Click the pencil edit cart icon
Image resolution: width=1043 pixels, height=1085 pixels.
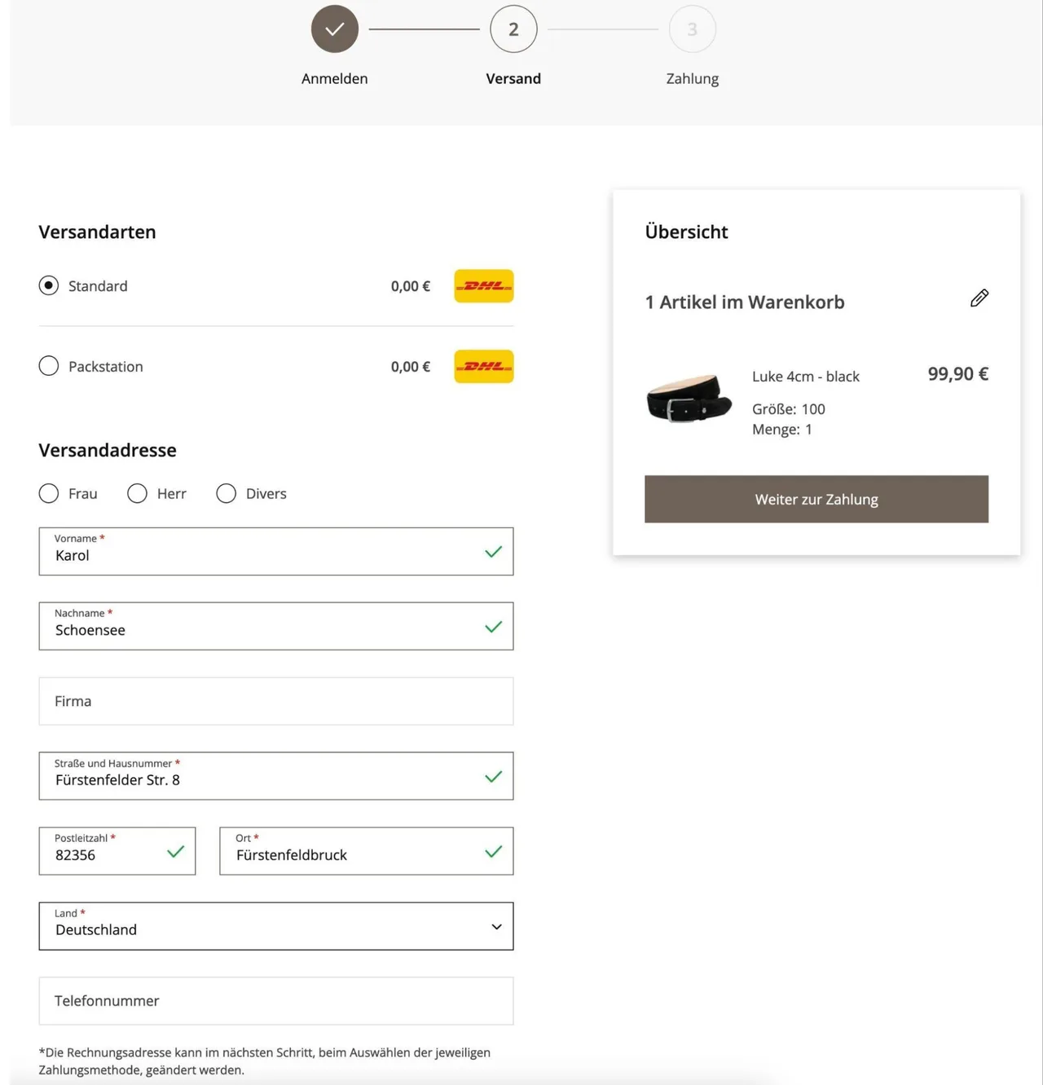979,298
